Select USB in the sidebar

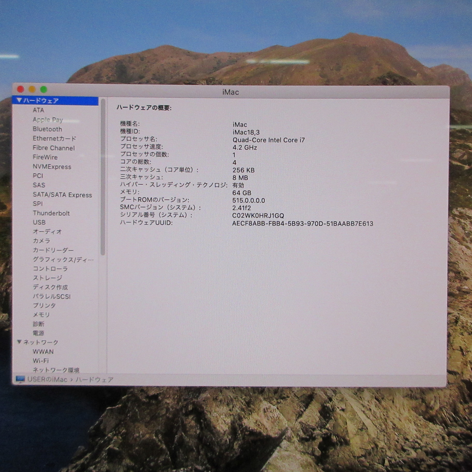click(39, 222)
